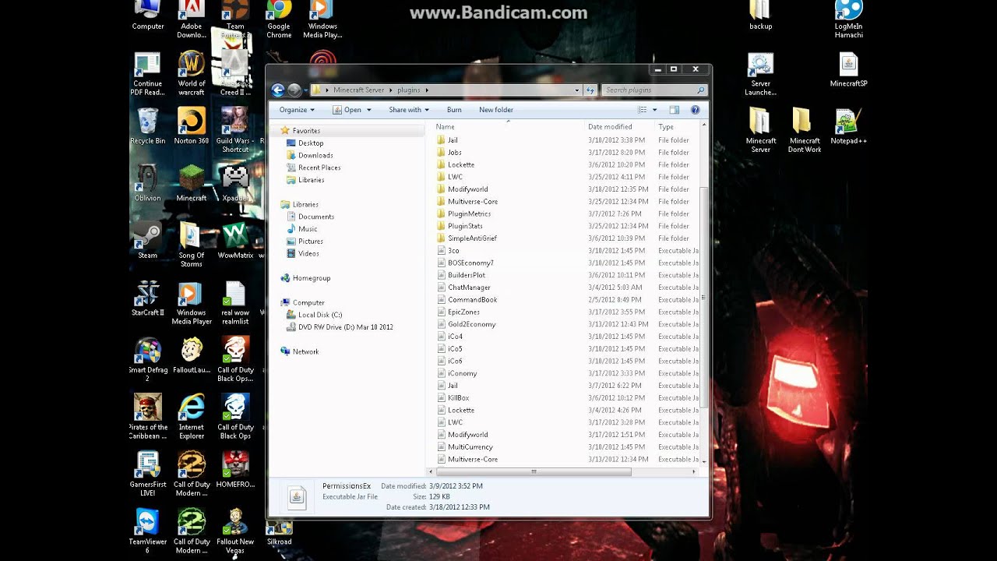Select Homegroup in navigation pane

coord(312,278)
